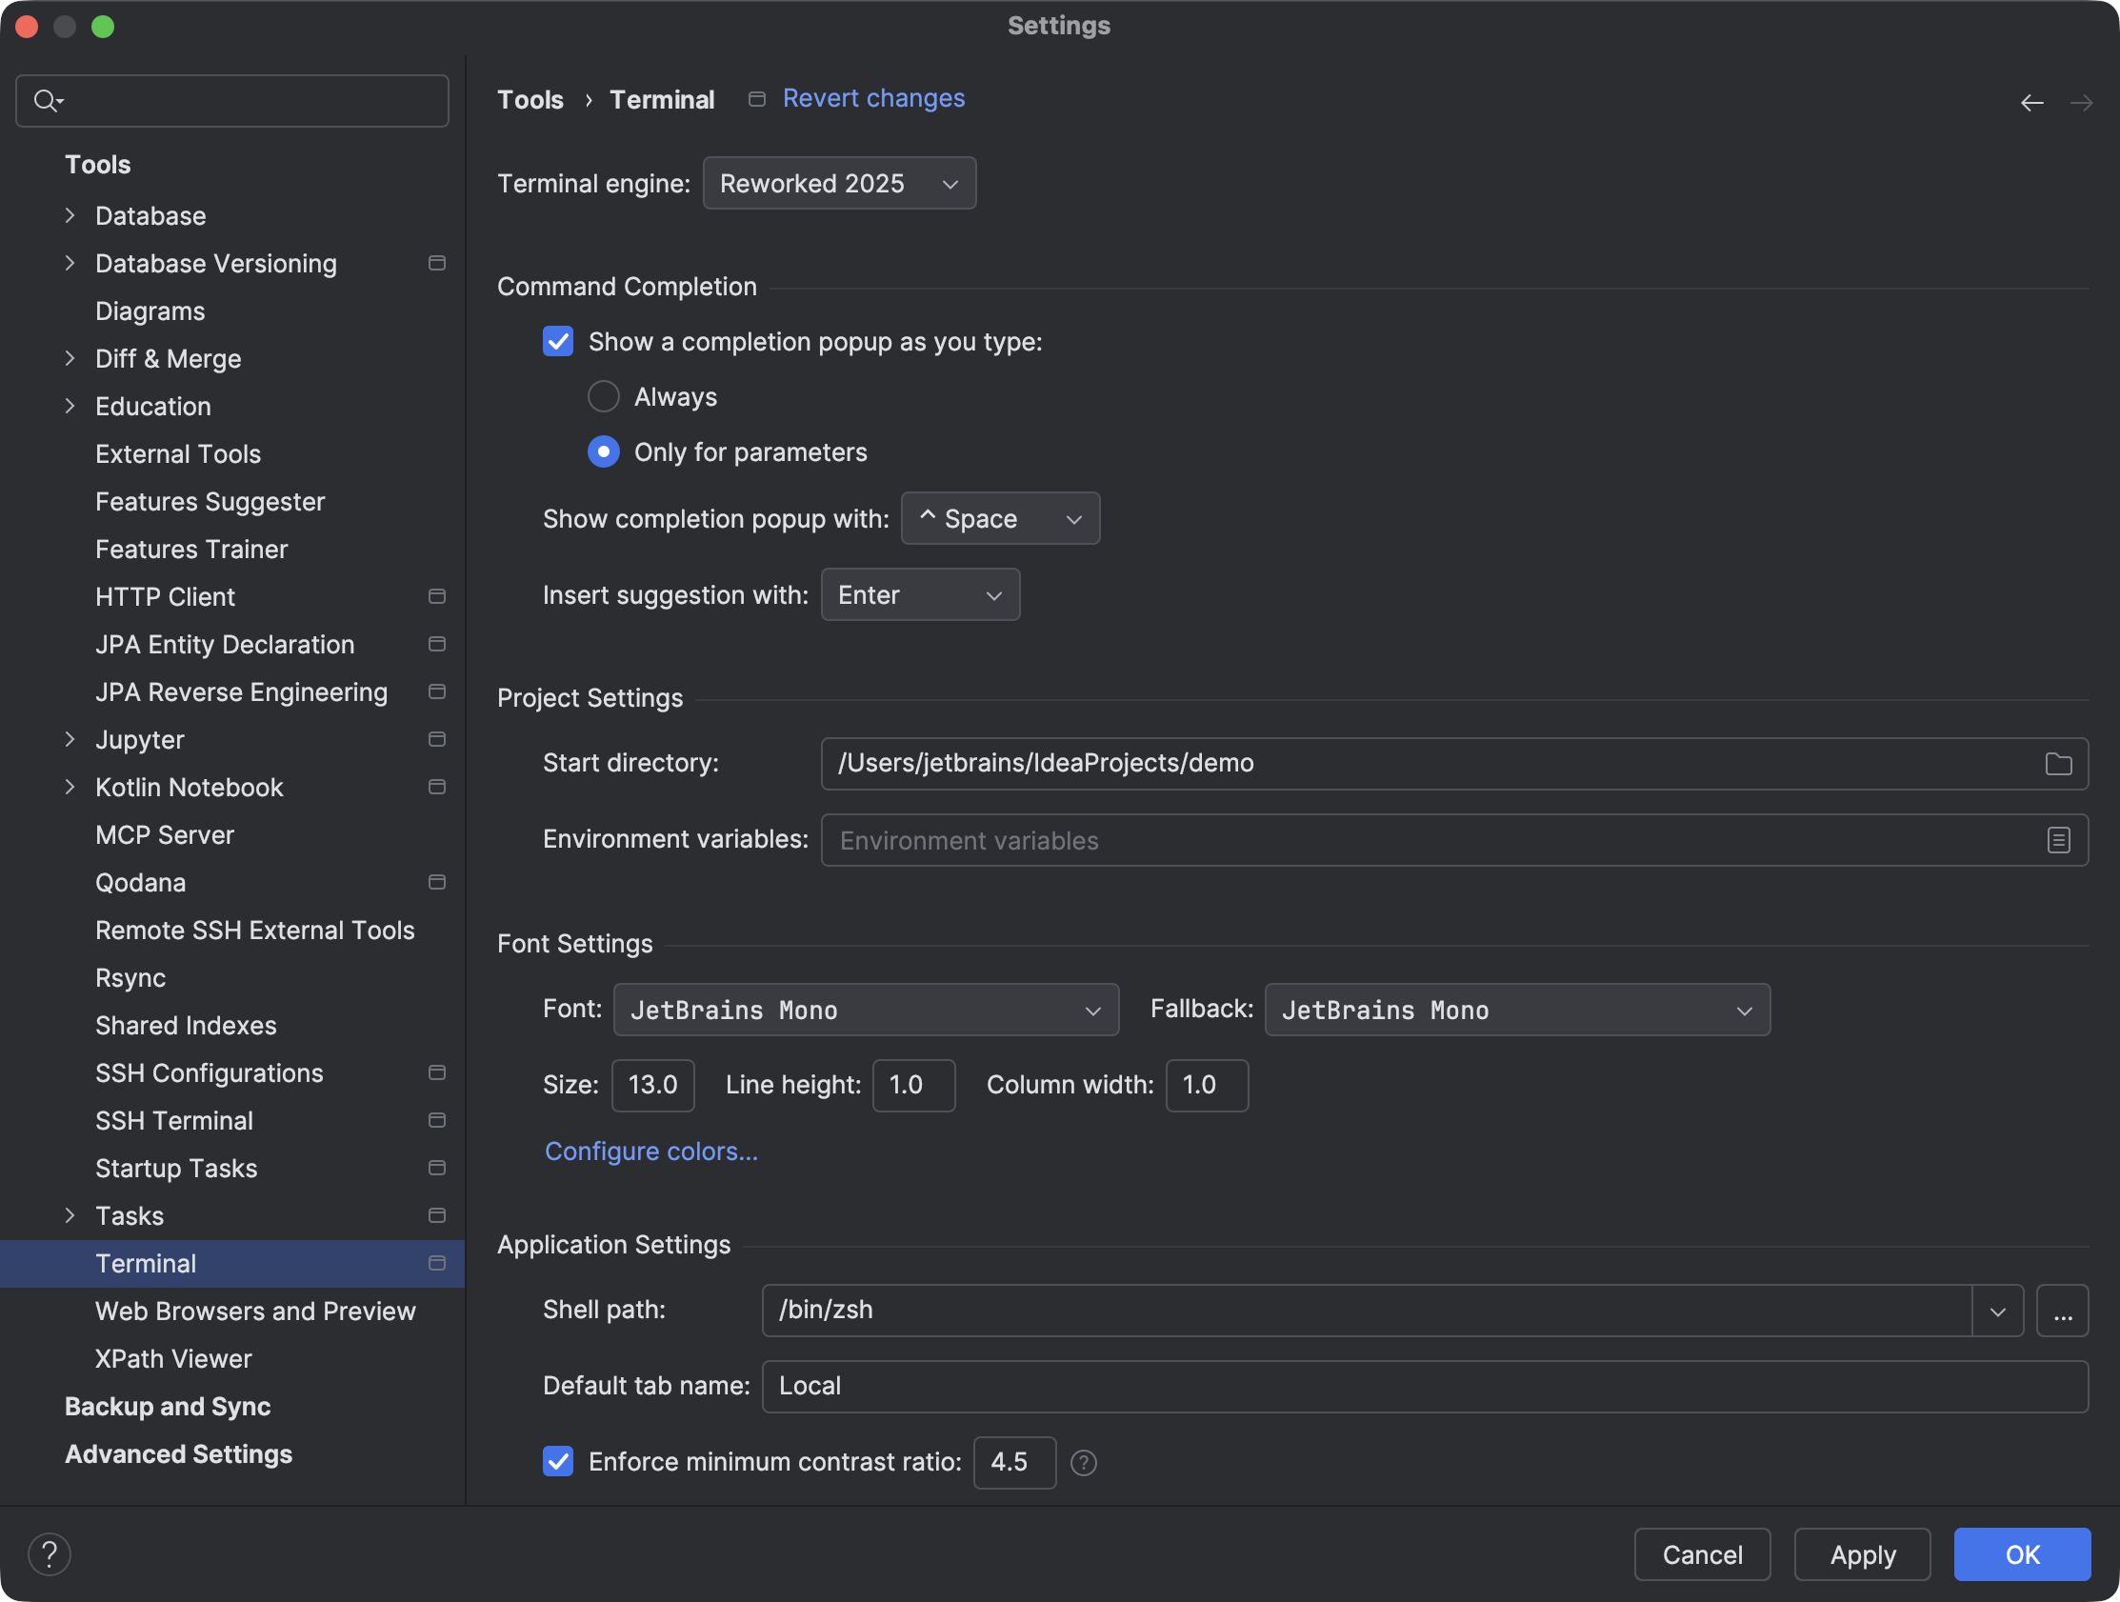Screen dimensions: 2120x1602
Task: Open the folder browser for Start directory
Action: click(2059, 763)
